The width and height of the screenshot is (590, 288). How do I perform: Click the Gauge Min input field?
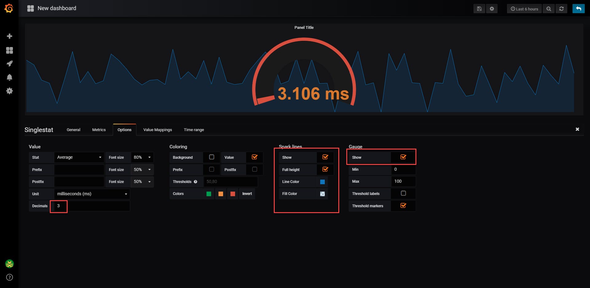[x=403, y=169]
